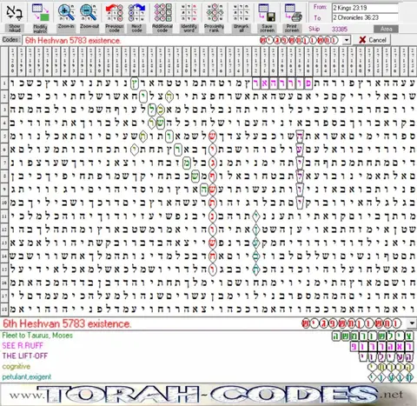Click the Cancel button
The height and width of the screenshot is (406, 417).
[x=373, y=40]
